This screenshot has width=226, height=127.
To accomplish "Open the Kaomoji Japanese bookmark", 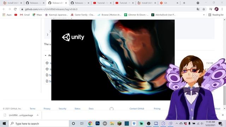I will pos(56,15).
